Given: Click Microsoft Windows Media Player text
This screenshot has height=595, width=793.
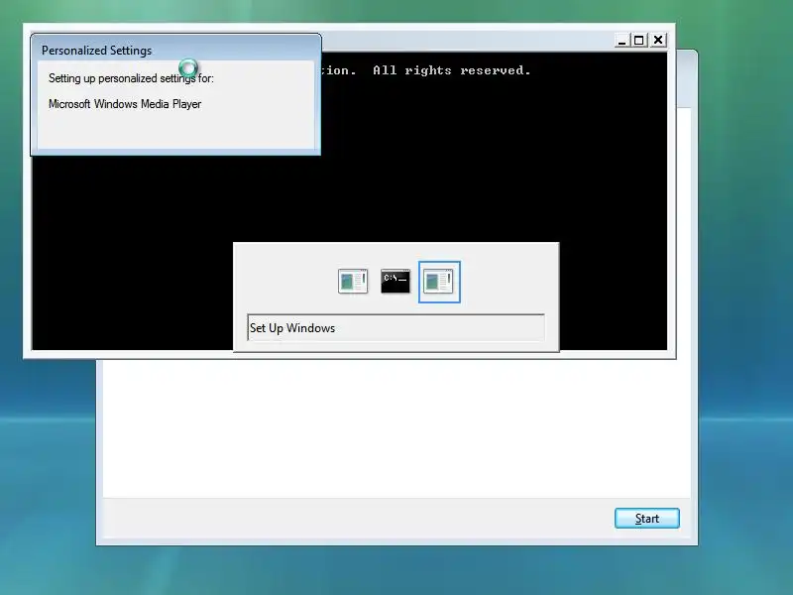Looking at the screenshot, I should (x=125, y=104).
